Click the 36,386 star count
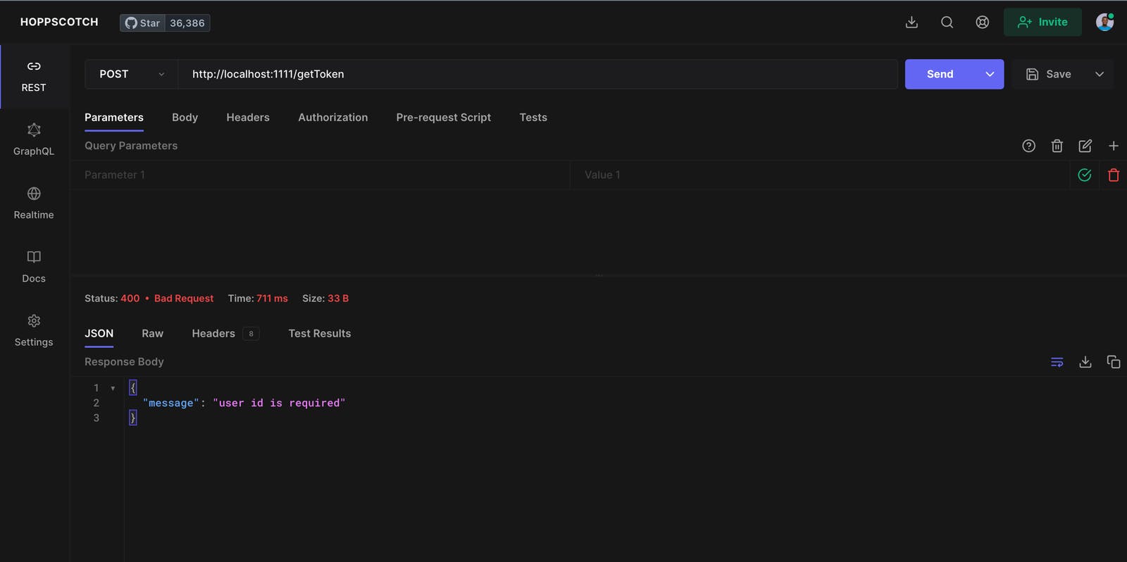This screenshot has height=562, width=1127. coord(187,23)
